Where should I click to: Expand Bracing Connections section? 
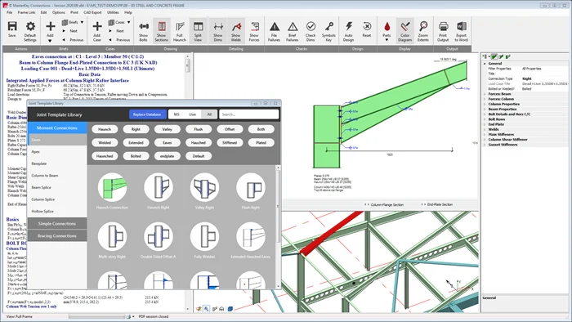pyautogui.click(x=57, y=236)
